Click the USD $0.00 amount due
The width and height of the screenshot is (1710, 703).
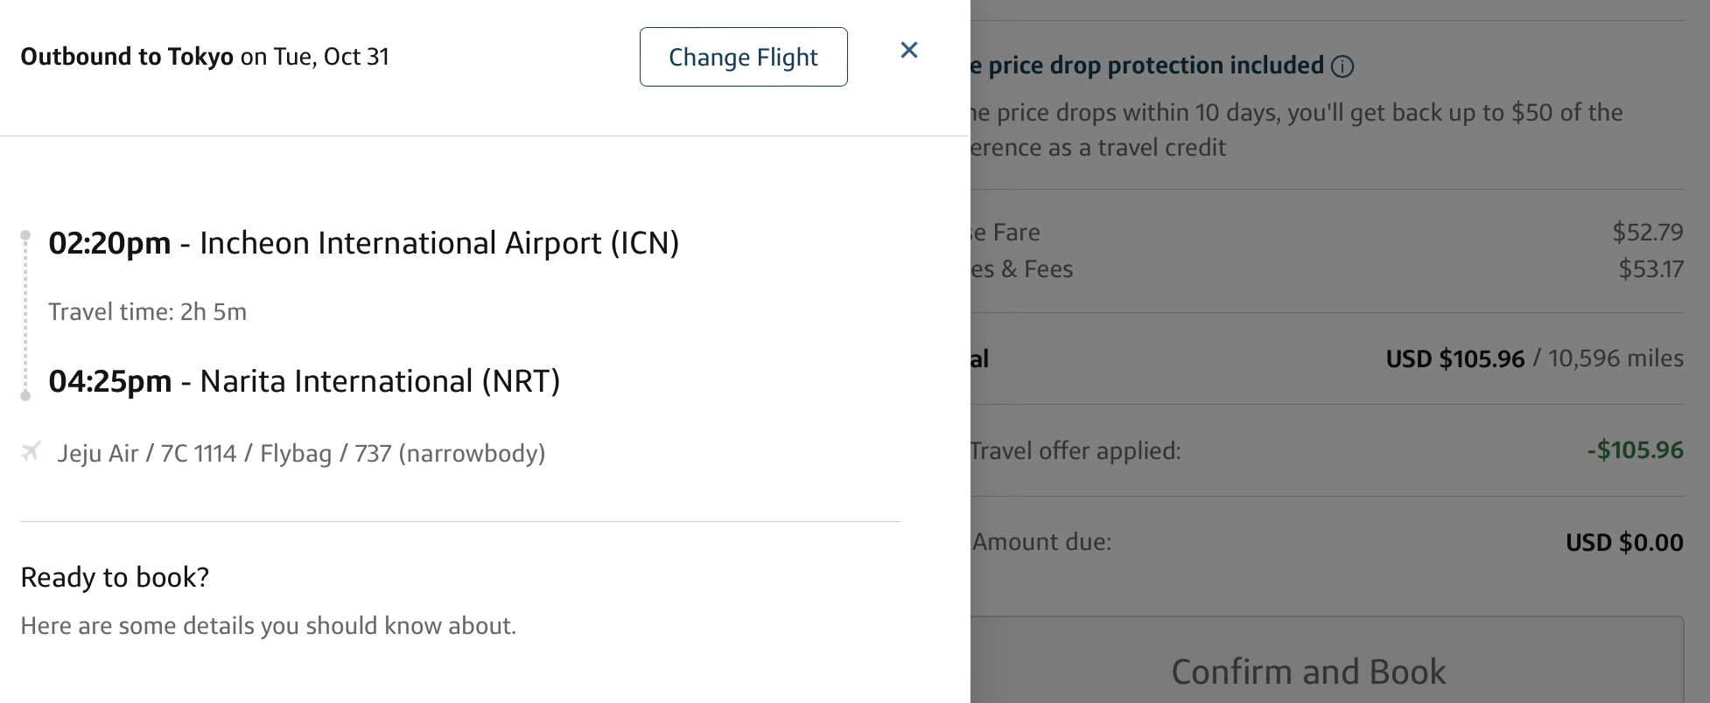tap(1623, 542)
